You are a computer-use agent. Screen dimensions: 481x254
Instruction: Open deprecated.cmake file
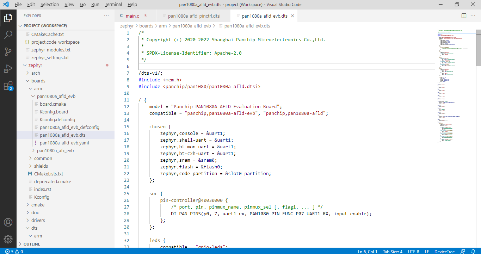(x=66, y=181)
